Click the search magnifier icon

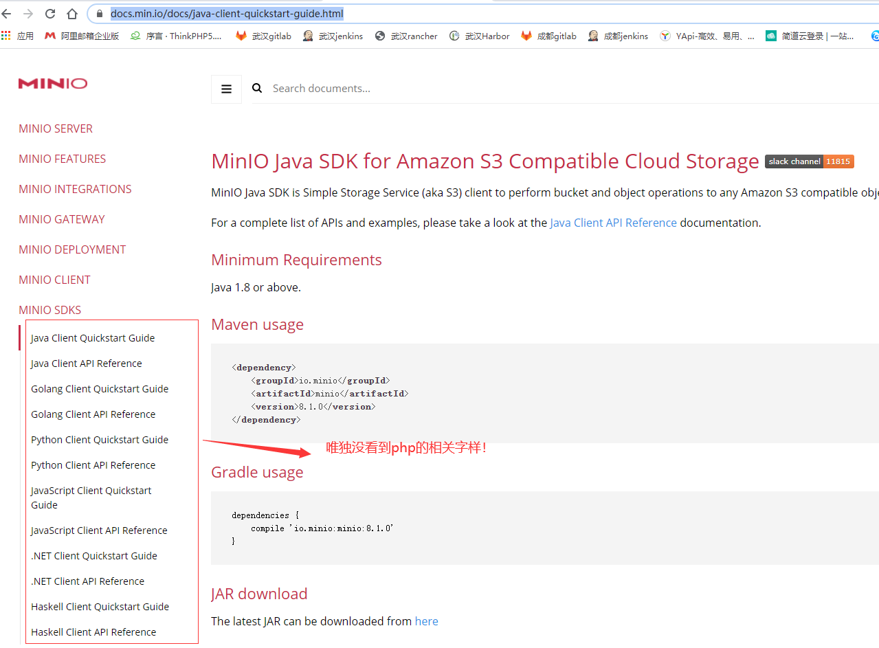[256, 88]
